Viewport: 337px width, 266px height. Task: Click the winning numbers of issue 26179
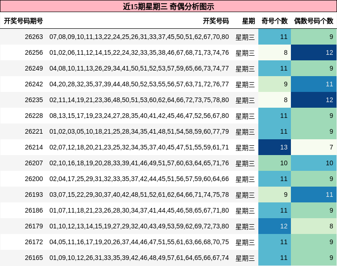(139, 226)
